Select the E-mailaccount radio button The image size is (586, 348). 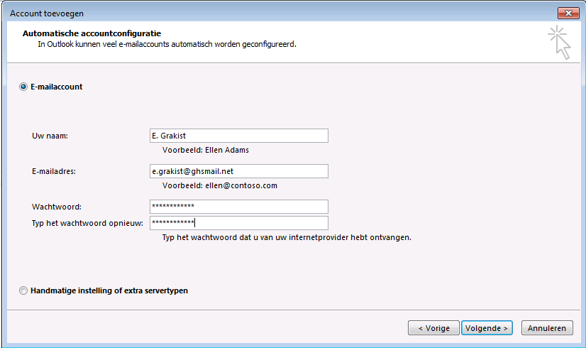click(23, 87)
